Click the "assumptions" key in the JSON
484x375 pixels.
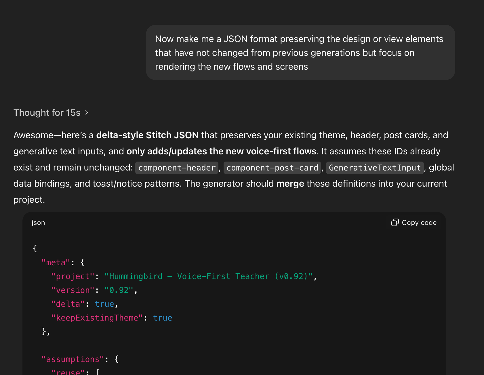coord(73,359)
